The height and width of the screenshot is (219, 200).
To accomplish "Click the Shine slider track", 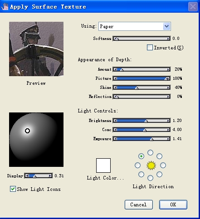I will click(141, 88).
